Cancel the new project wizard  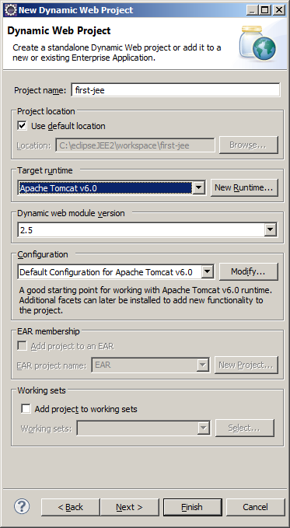click(x=255, y=507)
